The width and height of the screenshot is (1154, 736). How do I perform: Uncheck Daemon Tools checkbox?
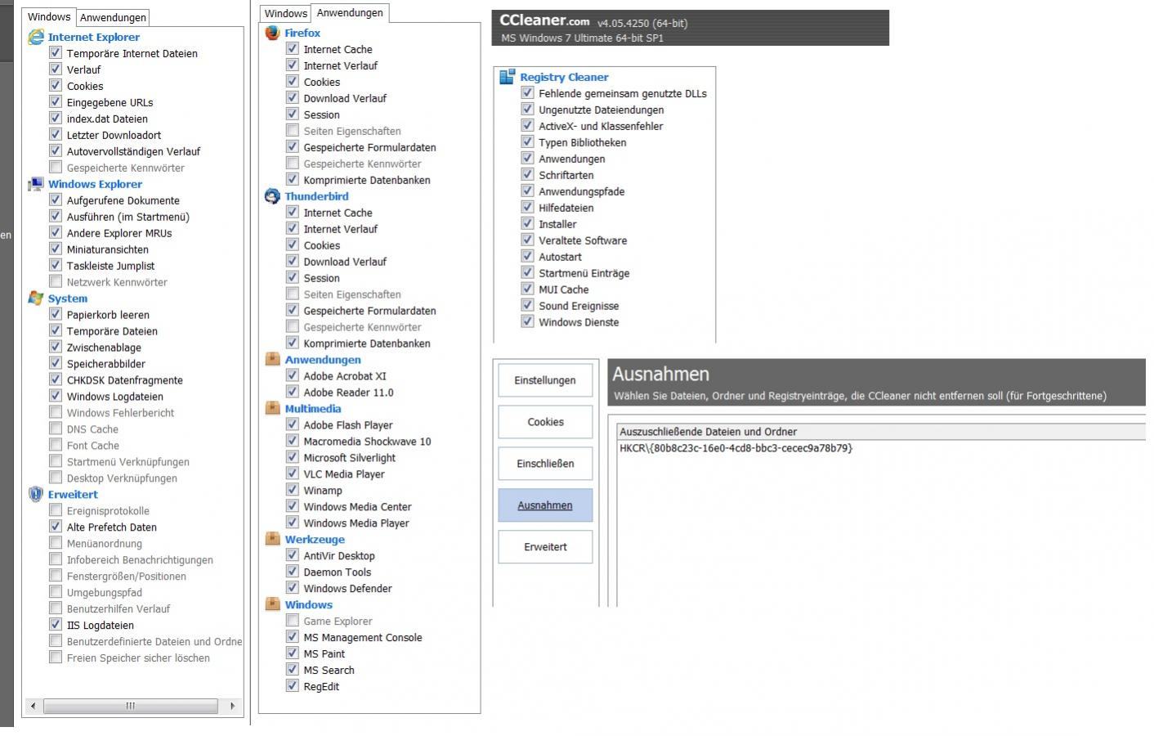coord(293,572)
